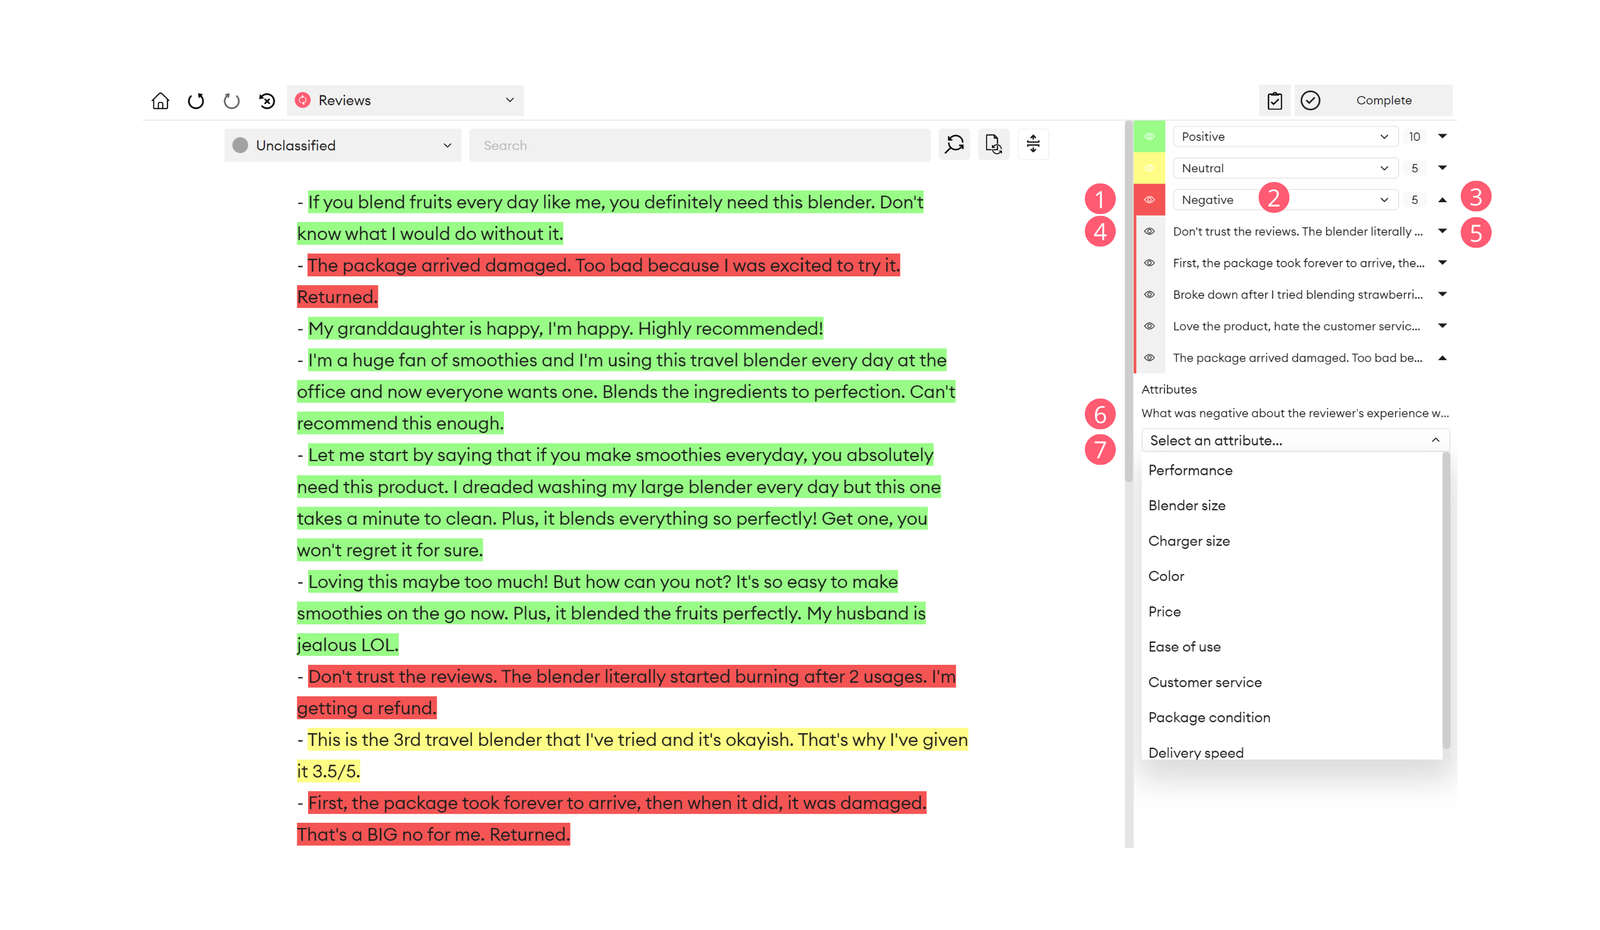Select the Delivery speed attribute
1600x930 pixels.
coord(1291,751)
